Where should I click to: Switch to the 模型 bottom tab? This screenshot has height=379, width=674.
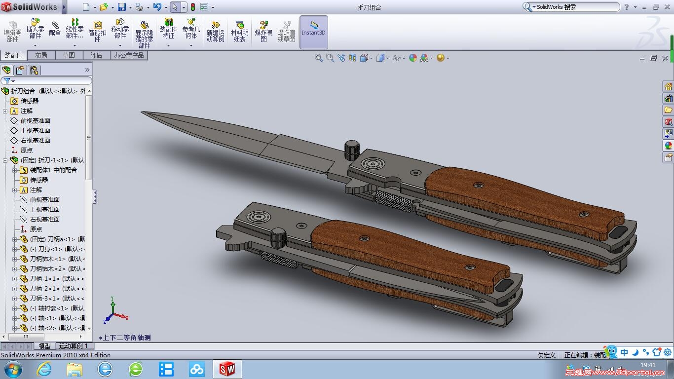44,346
